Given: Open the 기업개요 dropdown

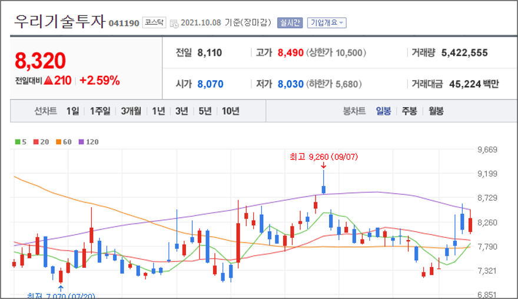Looking at the screenshot, I should (x=327, y=23).
